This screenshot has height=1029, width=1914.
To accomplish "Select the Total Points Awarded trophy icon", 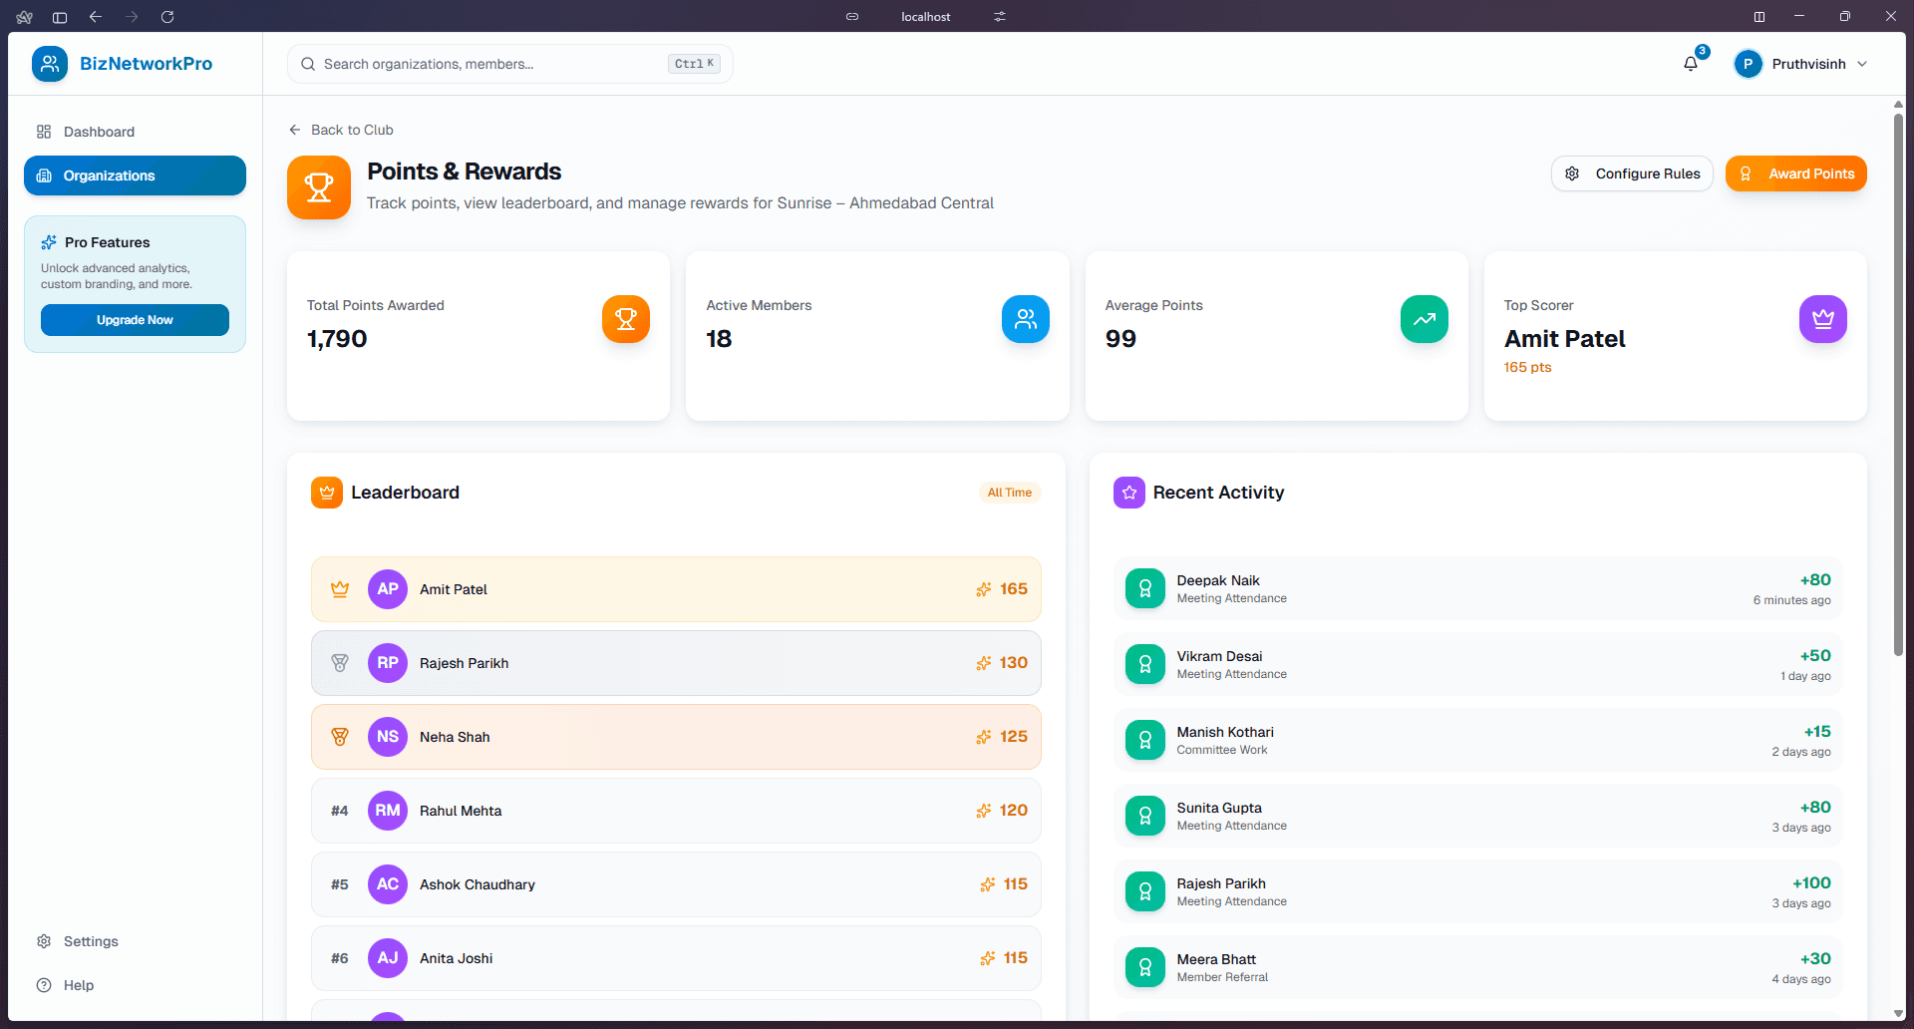I will tap(625, 319).
